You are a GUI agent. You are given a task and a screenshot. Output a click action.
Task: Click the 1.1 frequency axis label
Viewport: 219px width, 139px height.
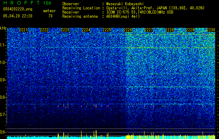3,45
